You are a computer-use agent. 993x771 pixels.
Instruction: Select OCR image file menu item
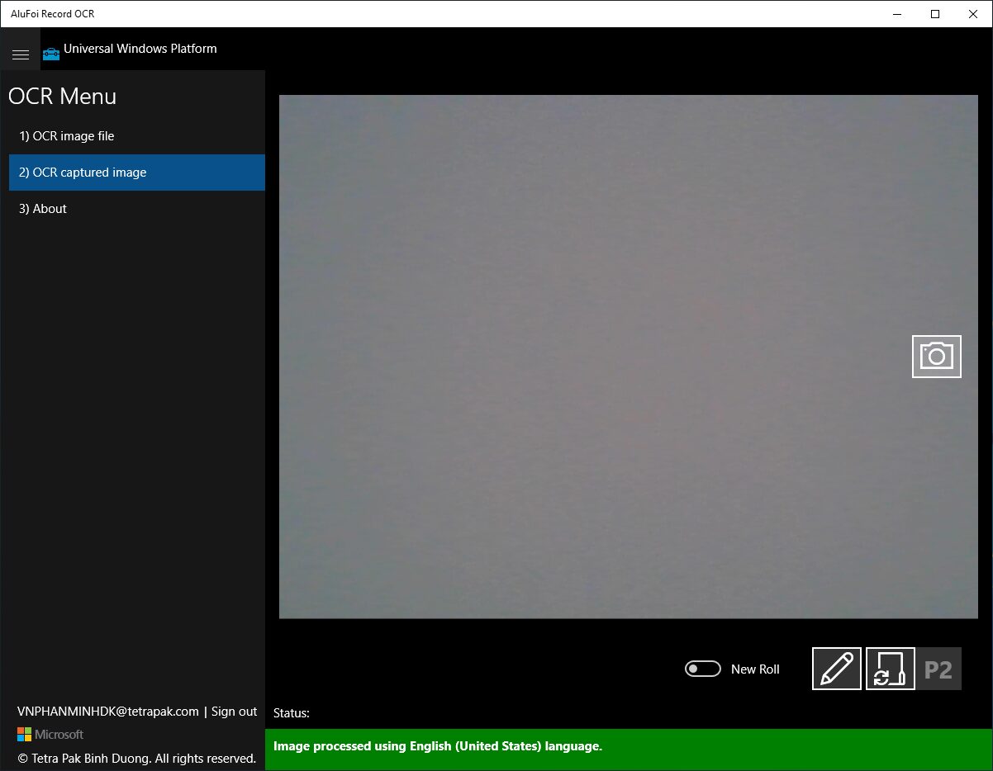[137, 136]
